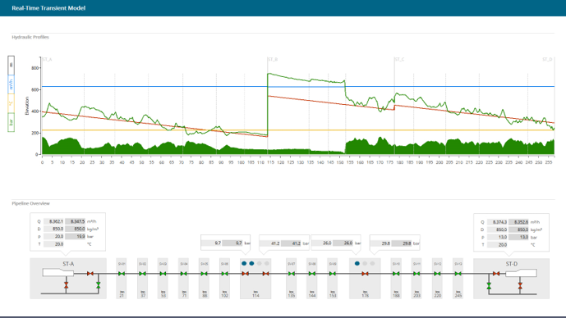The height and width of the screenshot is (318, 566).
Task: Click the 9.7 bar pressure left field
Action: (x=211, y=243)
